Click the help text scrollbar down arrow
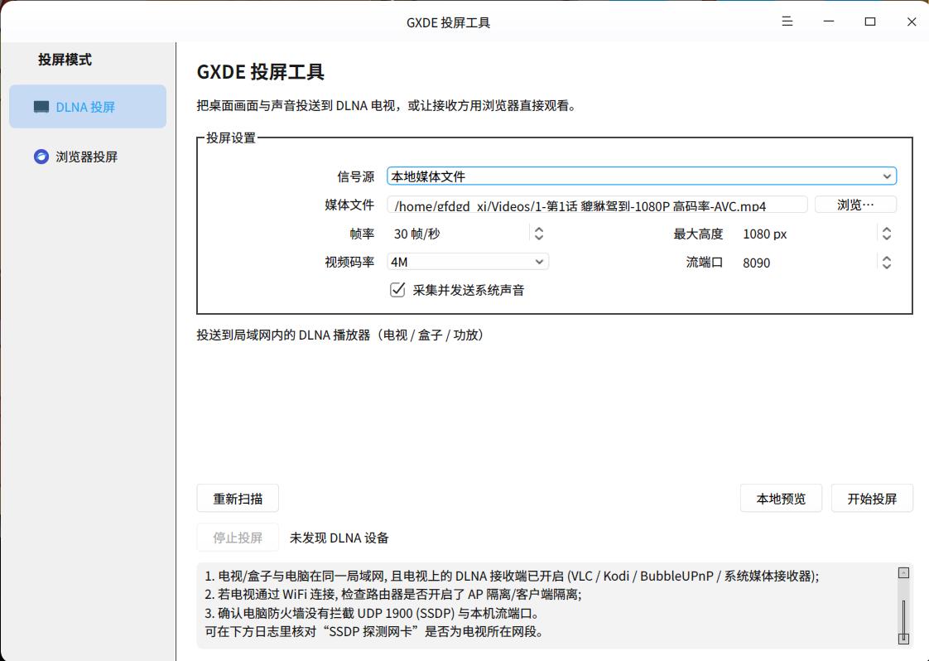This screenshot has height=661, width=929. 903,639
